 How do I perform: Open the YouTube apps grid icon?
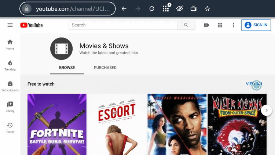(x=220, y=25)
